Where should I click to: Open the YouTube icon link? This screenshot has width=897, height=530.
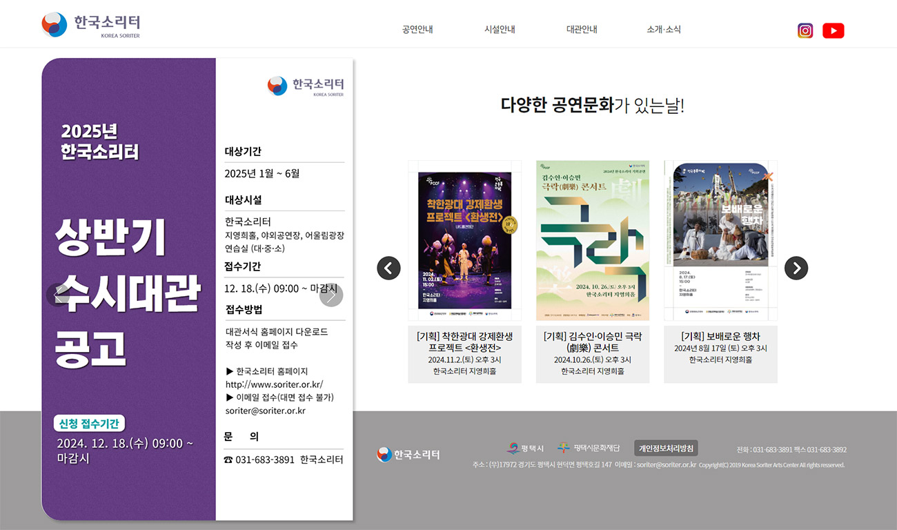click(x=834, y=30)
